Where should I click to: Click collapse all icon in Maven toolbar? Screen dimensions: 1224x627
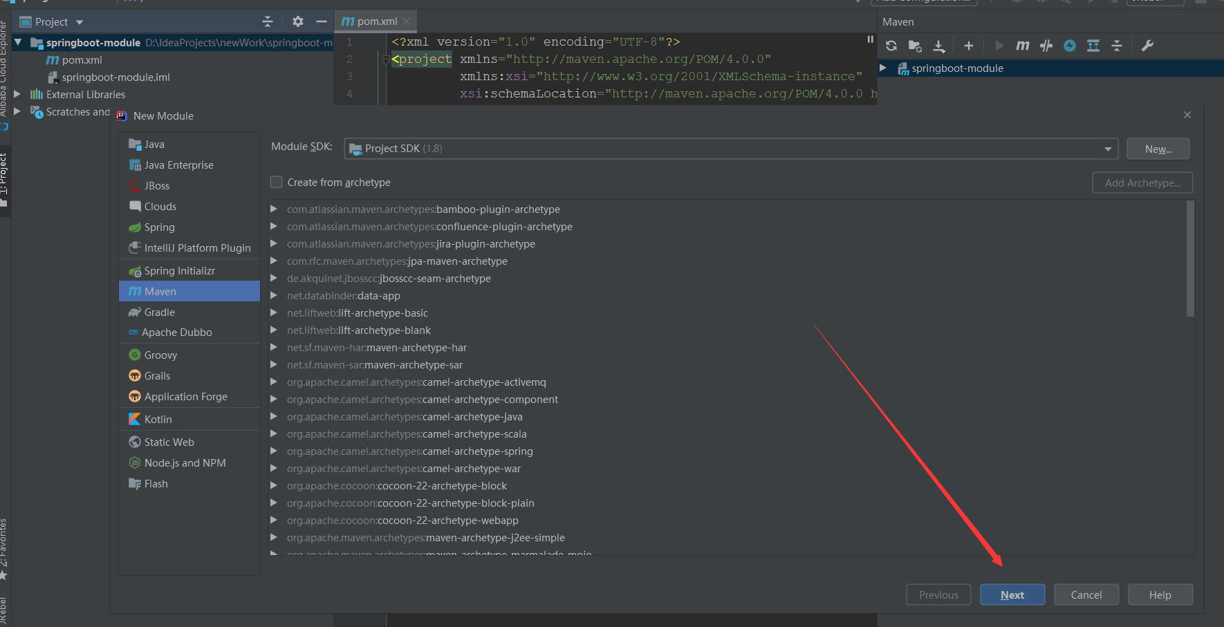pyautogui.click(x=1117, y=46)
